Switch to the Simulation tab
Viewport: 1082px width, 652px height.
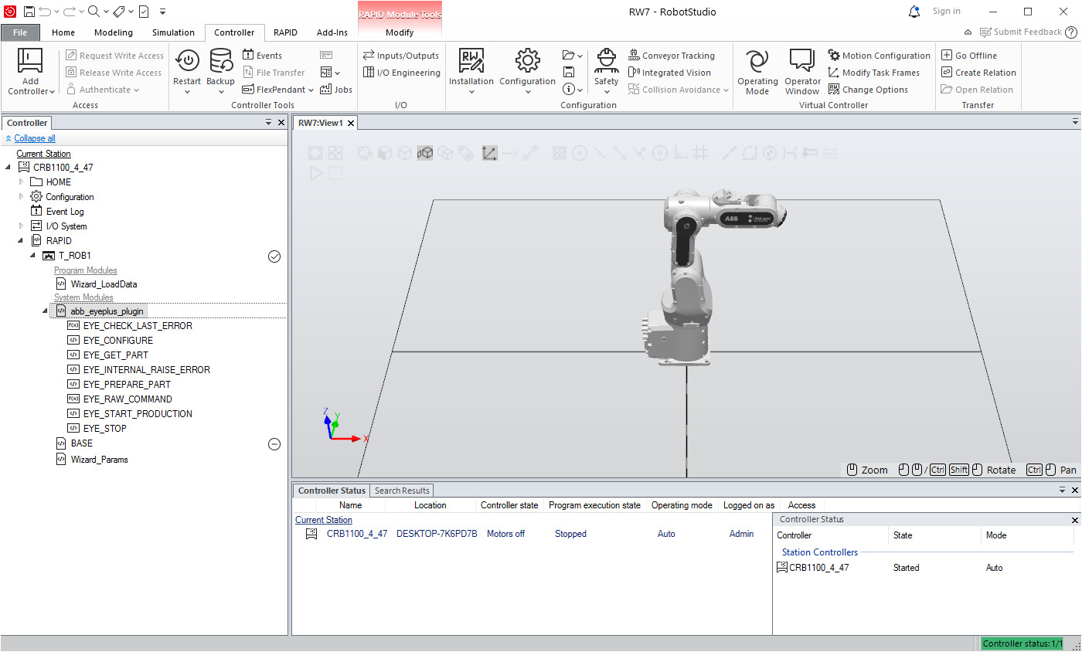pyautogui.click(x=173, y=32)
